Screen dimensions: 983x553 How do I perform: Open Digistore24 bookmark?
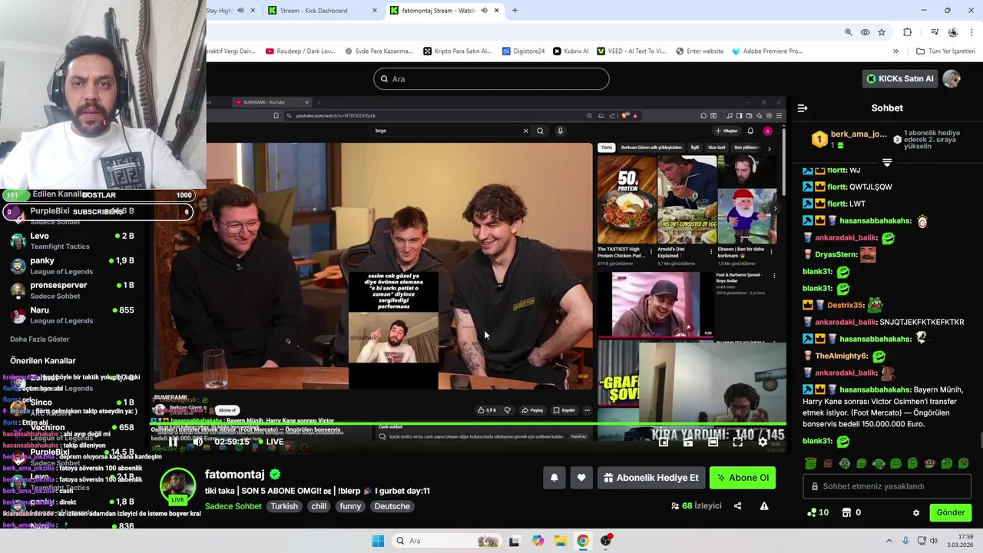point(524,51)
